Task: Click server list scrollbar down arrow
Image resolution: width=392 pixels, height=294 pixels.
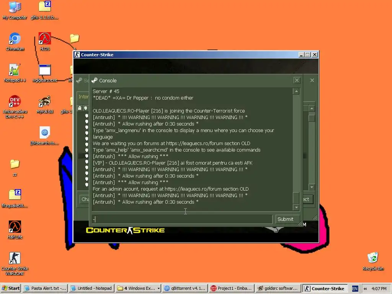Action: 312,187
